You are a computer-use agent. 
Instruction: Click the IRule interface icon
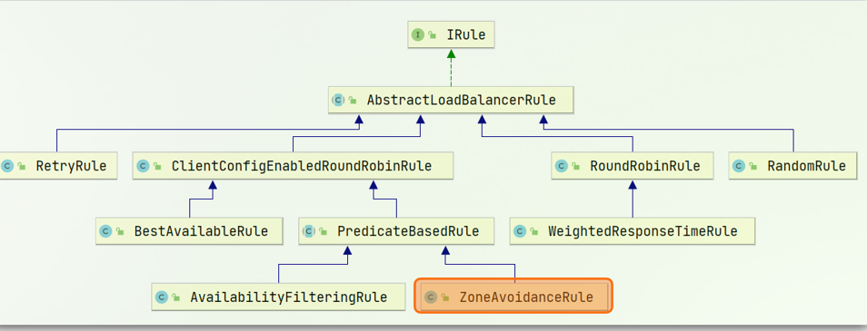click(x=417, y=35)
